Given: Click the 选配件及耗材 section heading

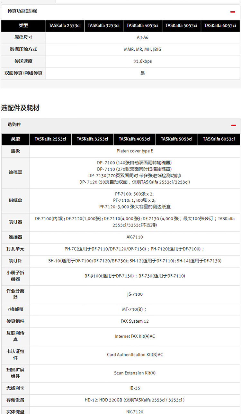Looking at the screenshot, I should [20, 108].
